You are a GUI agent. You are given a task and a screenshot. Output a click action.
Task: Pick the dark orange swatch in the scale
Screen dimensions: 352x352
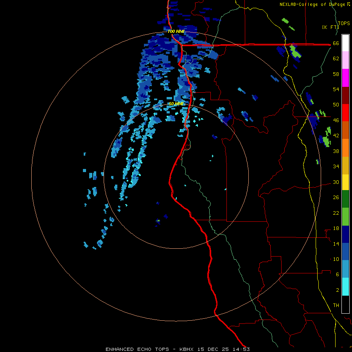click(345, 130)
